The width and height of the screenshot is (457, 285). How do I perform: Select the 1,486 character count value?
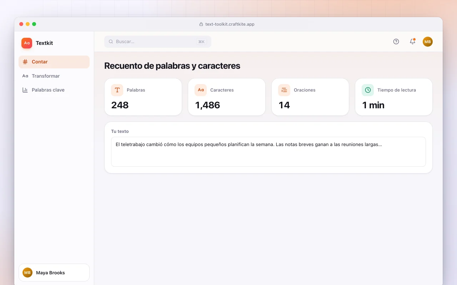207,105
